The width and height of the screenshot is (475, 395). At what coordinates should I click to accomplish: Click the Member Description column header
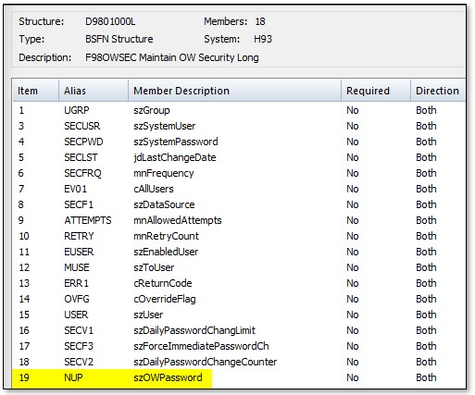pos(234,91)
